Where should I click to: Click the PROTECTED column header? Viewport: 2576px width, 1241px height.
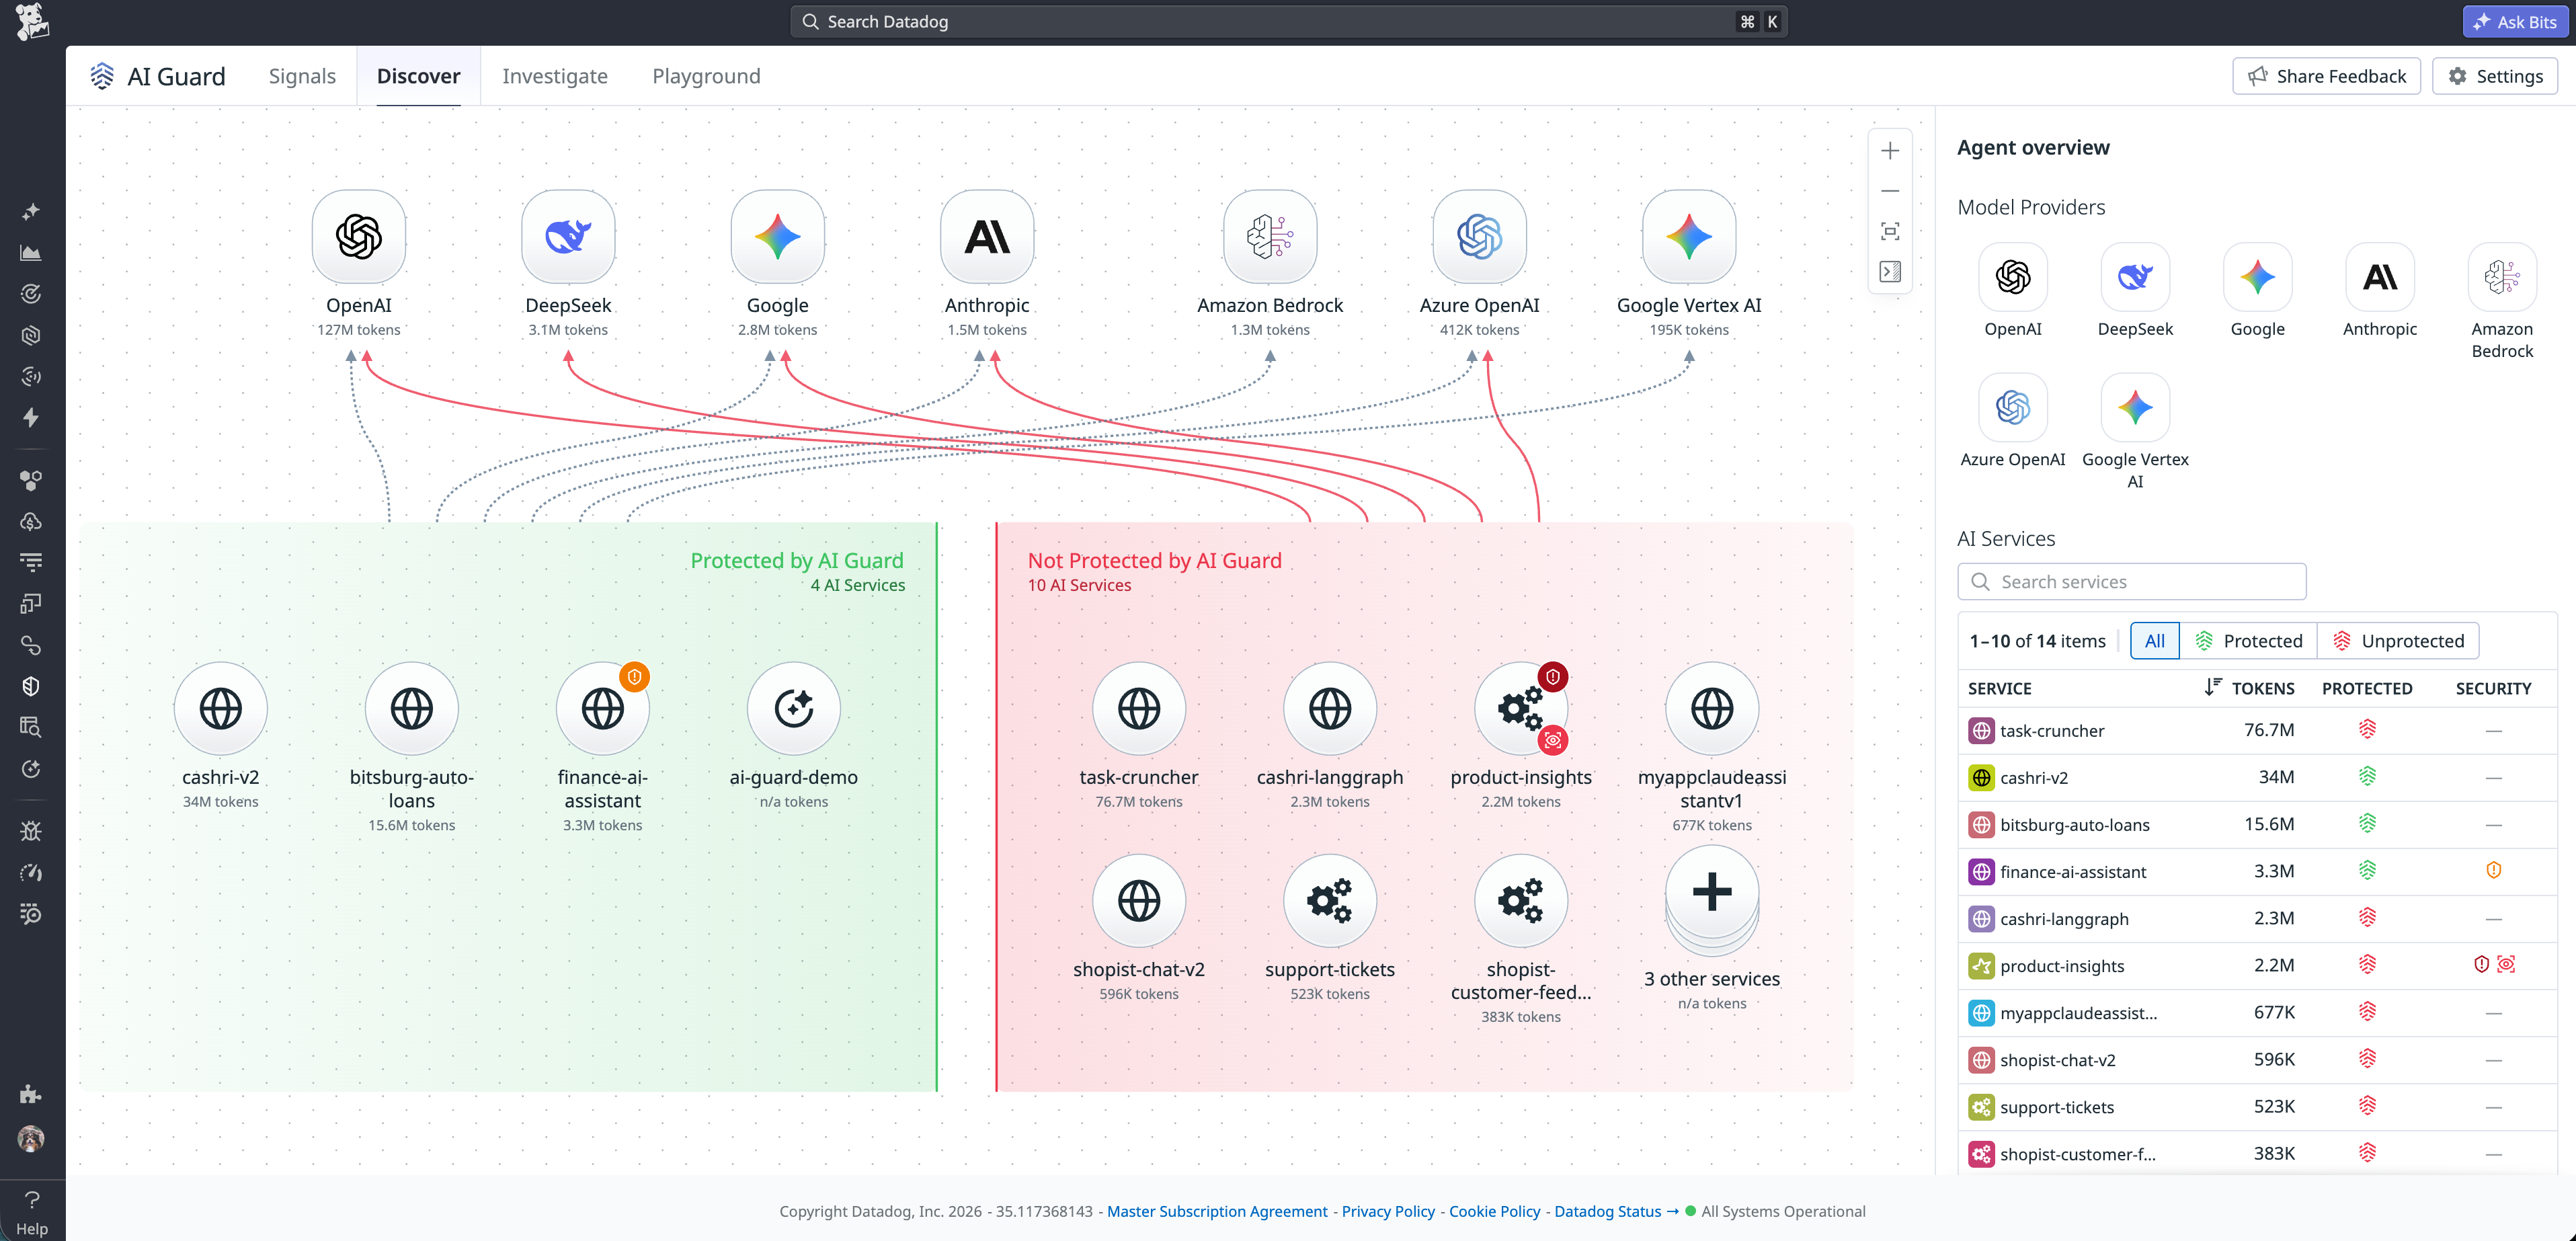[x=2366, y=688]
